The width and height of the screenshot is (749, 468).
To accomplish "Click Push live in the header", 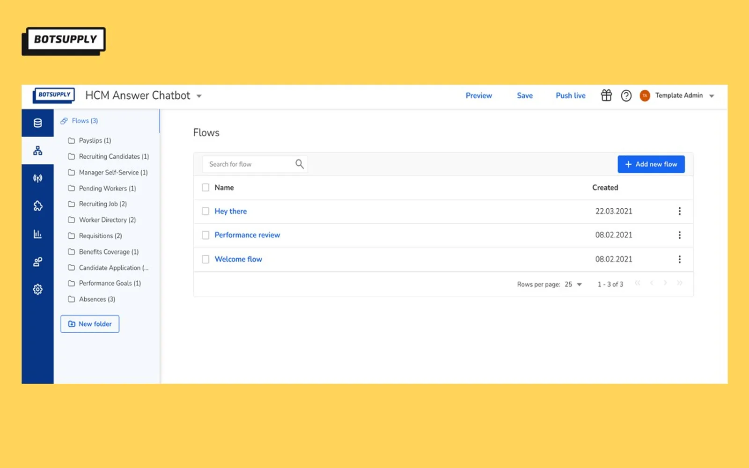I will 571,95.
